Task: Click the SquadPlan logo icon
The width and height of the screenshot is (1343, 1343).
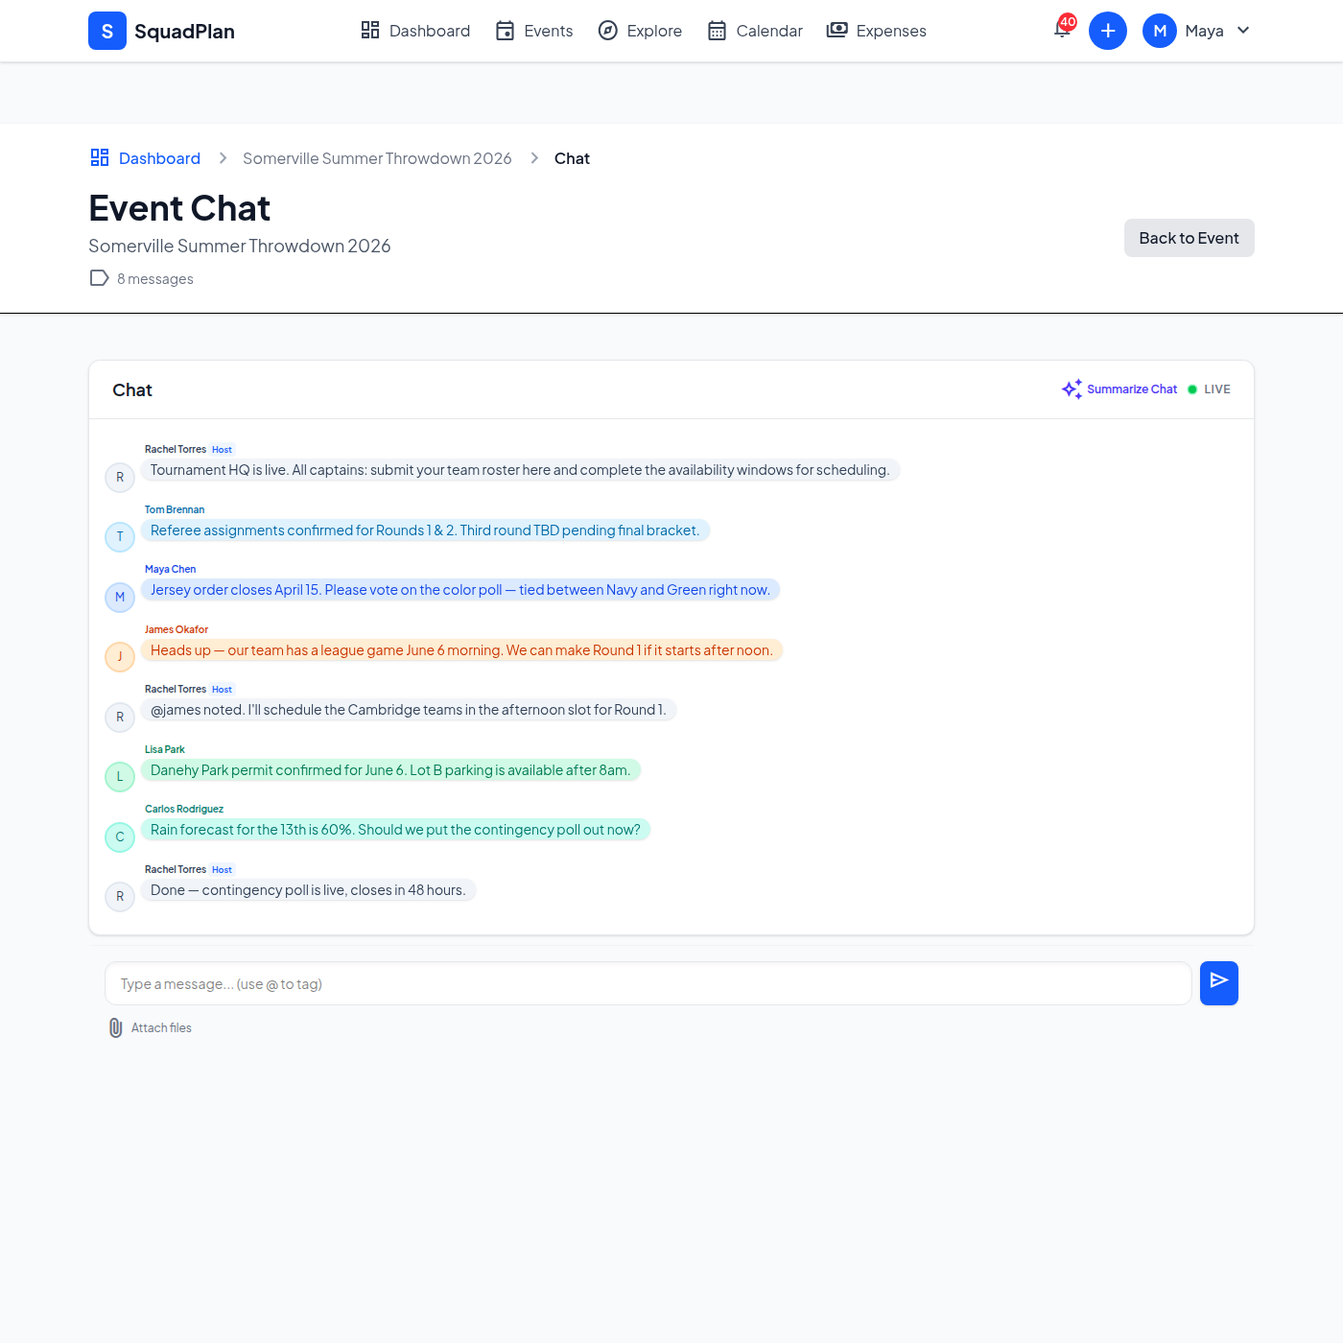Action: tap(107, 31)
